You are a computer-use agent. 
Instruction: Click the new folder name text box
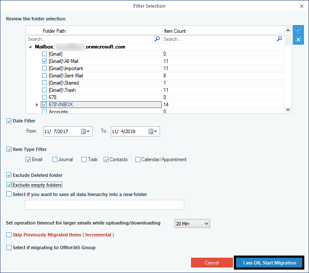click(104, 205)
